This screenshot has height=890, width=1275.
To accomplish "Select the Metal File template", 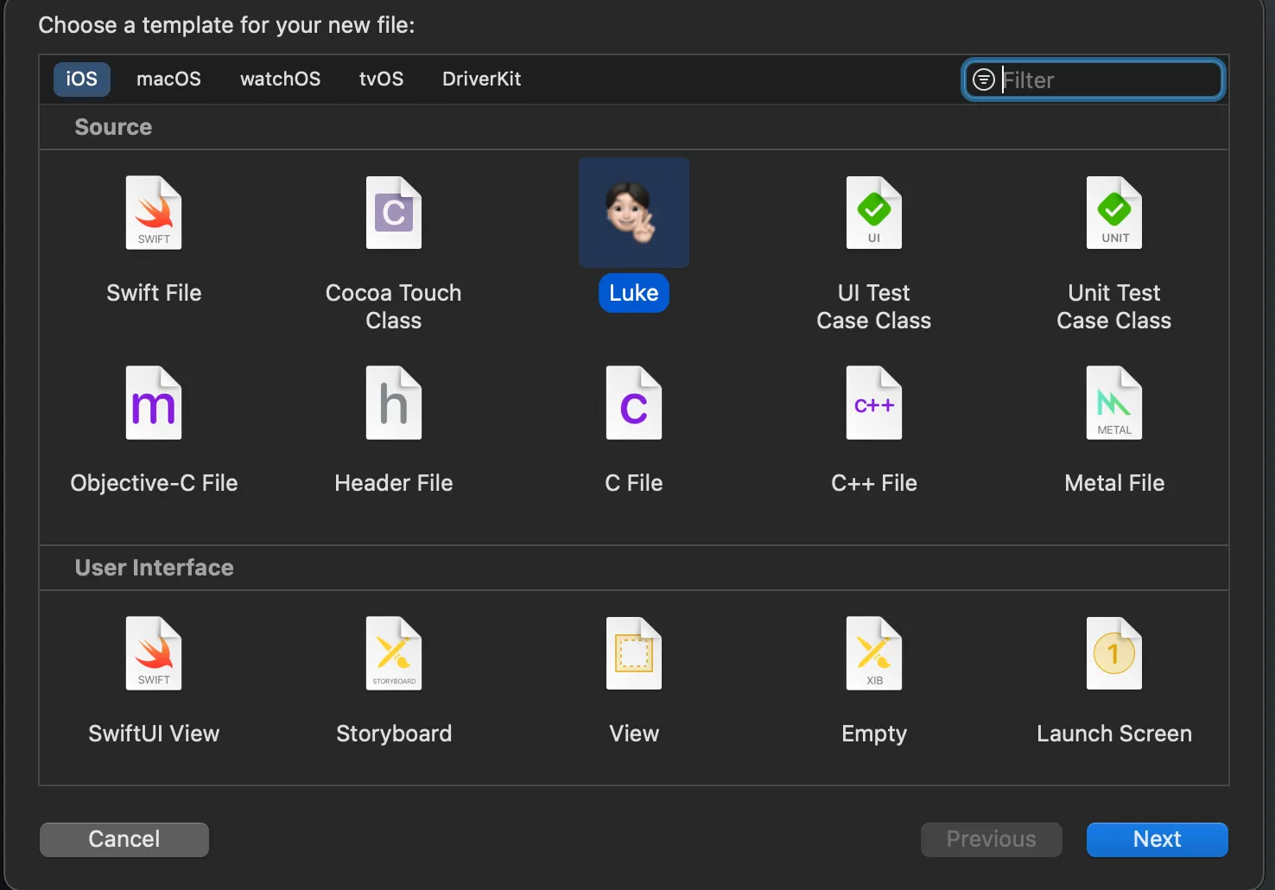I will [x=1113, y=404].
